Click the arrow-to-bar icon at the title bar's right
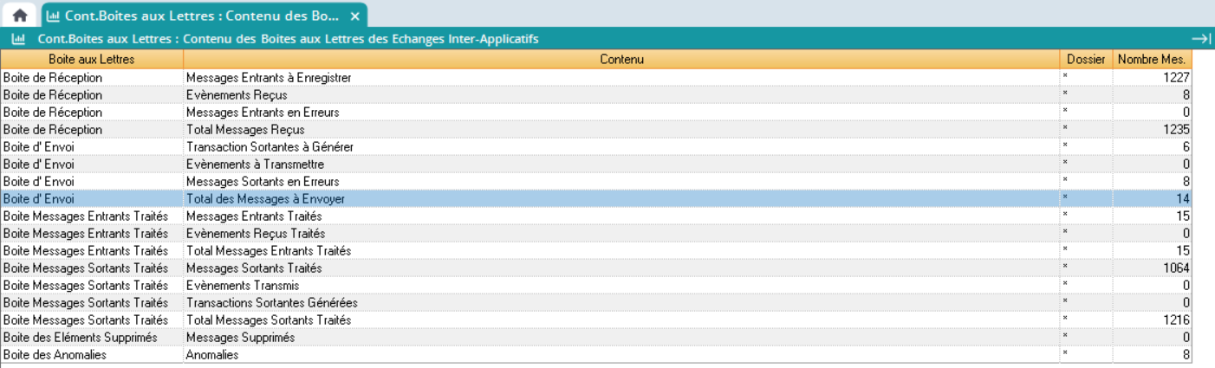The width and height of the screenshot is (1215, 368). 1200,39
